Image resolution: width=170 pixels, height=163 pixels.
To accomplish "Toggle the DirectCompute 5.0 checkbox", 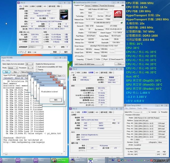I will [x=110, y=59].
